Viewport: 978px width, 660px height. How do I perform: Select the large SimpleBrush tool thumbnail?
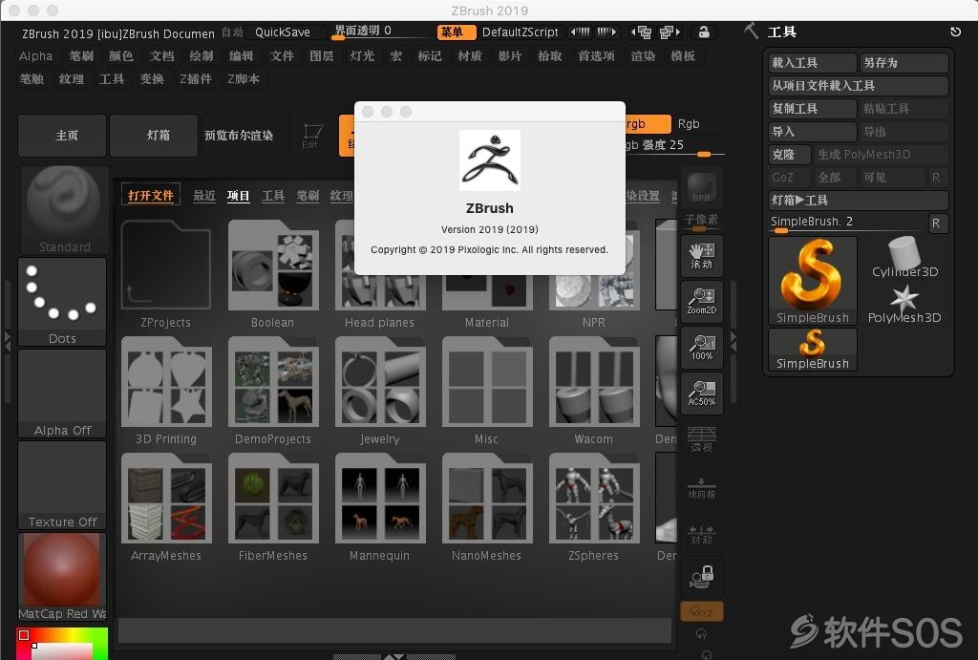pos(813,282)
